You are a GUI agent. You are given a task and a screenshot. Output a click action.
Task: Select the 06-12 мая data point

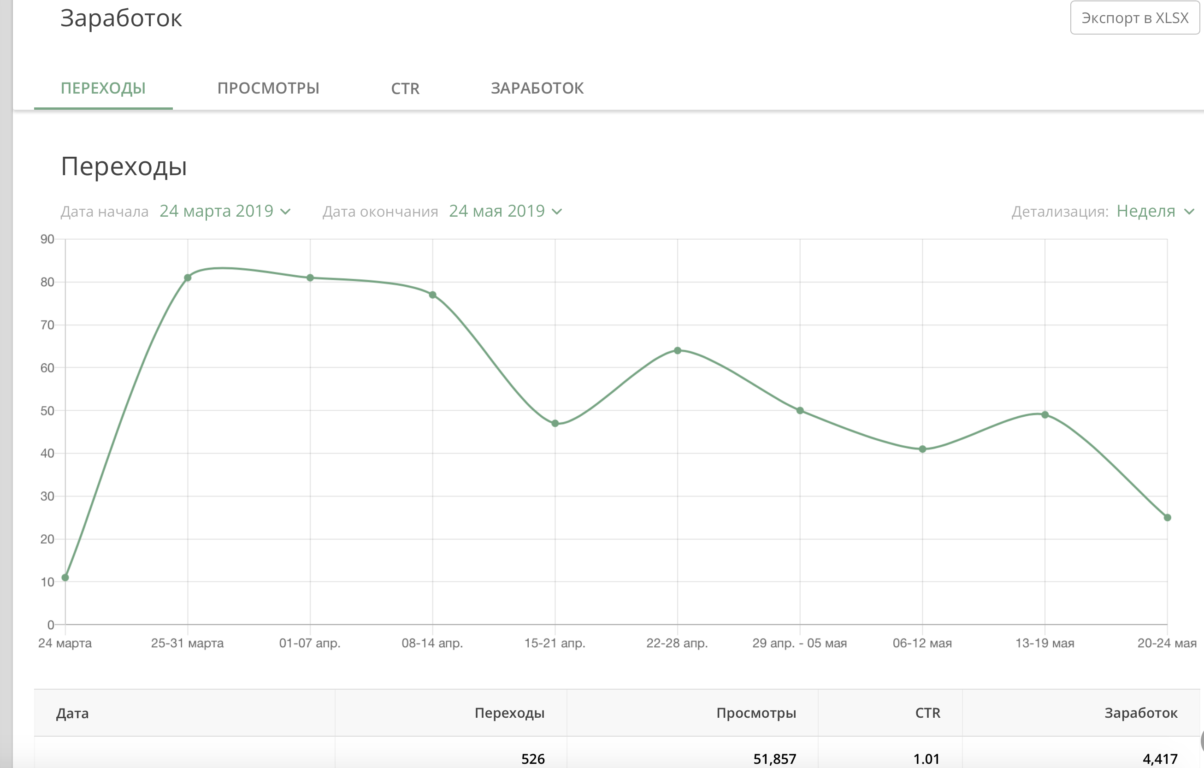click(x=922, y=449)
